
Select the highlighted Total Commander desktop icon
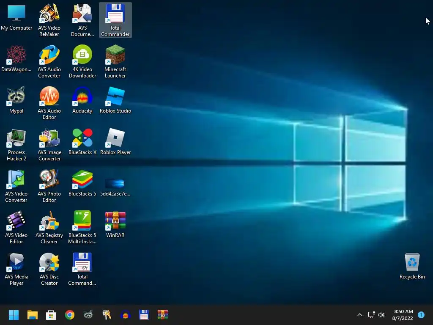(115, 20)
